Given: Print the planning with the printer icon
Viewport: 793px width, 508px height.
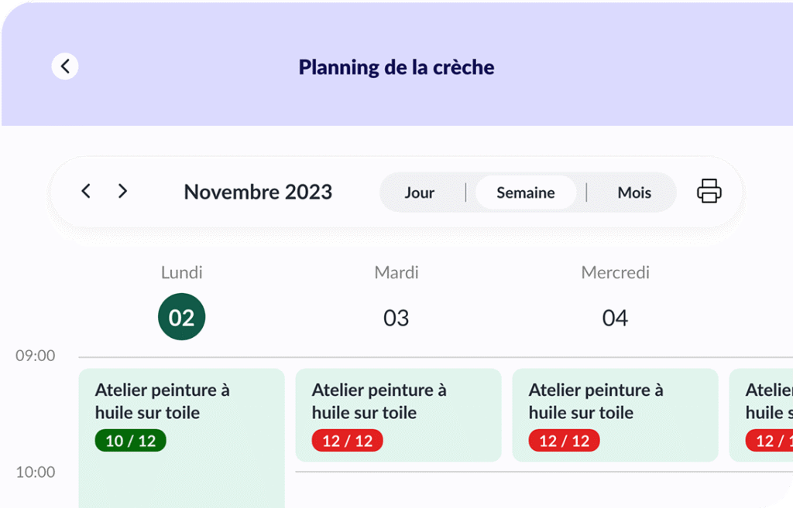Looking at the screenshot, I should pos(709,192).
